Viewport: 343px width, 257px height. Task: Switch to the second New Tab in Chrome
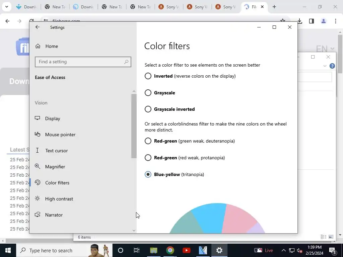pyautogui.click(x=112, y=7)
